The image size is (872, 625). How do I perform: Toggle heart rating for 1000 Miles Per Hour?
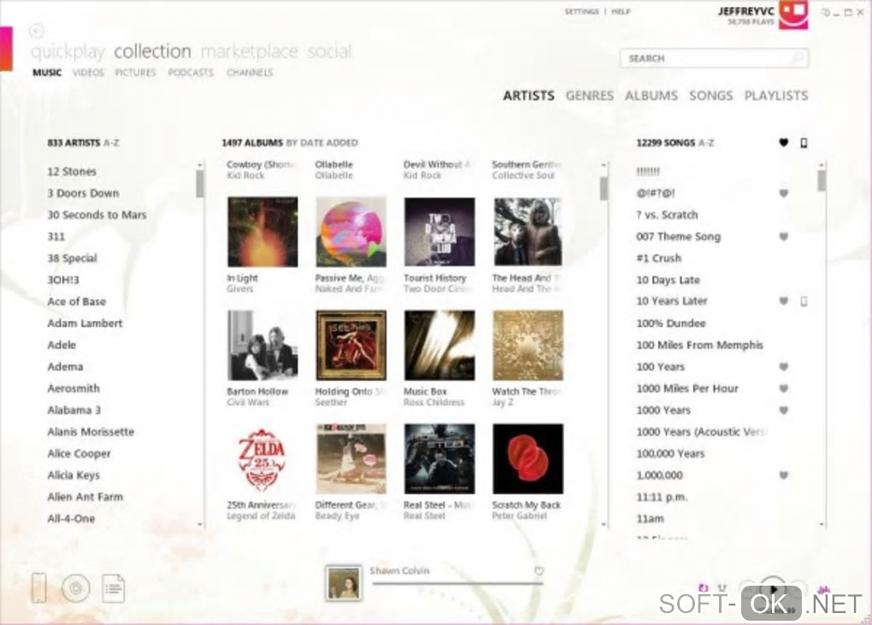tap(784, 389)
